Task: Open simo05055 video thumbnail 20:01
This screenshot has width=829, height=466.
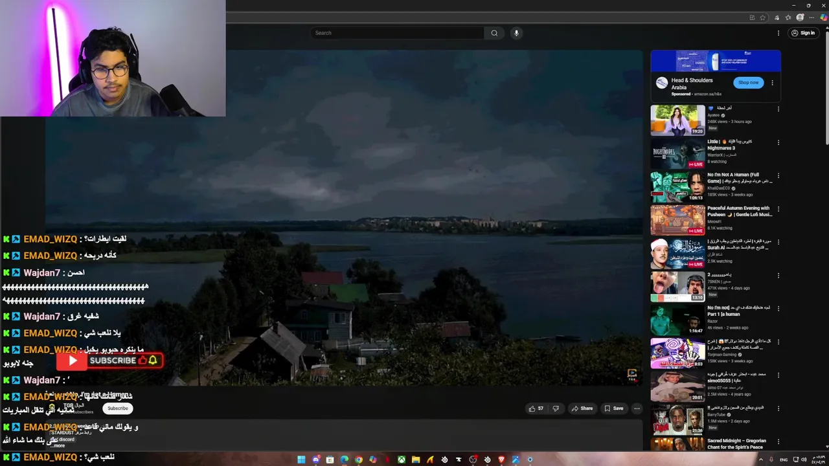Action: [677, 386]
